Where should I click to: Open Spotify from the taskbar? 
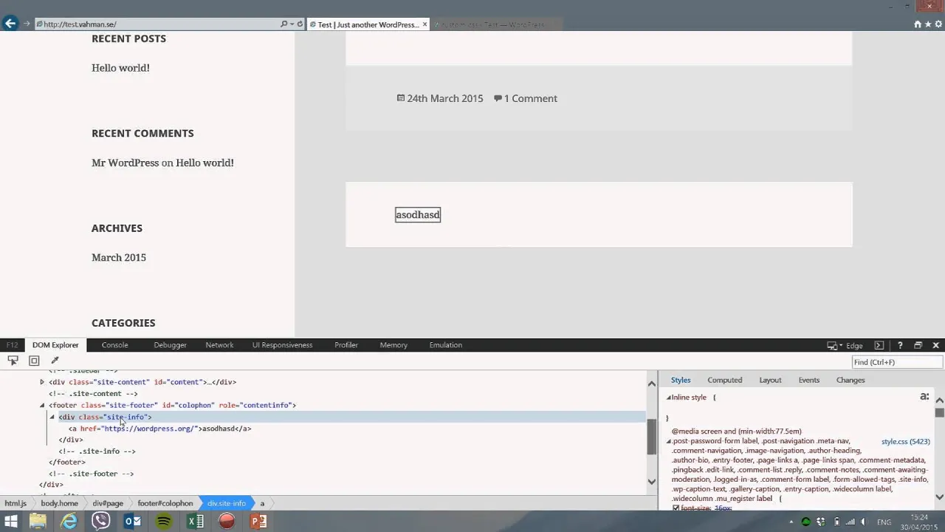(x=164, y=521)
